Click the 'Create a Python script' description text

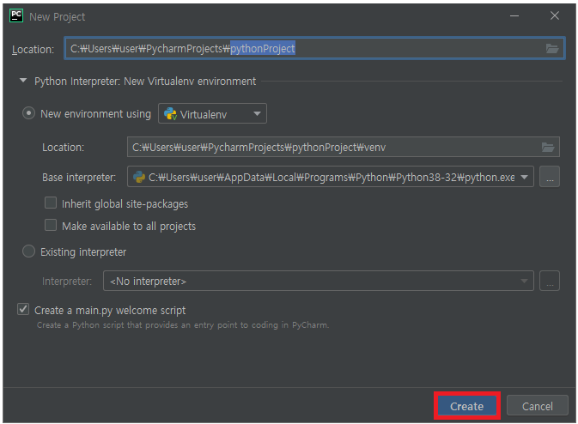click(x=182, y=325)
